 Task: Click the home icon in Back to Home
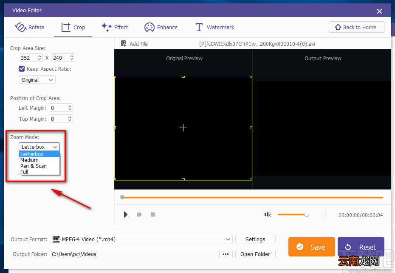(x=338, y=27)
